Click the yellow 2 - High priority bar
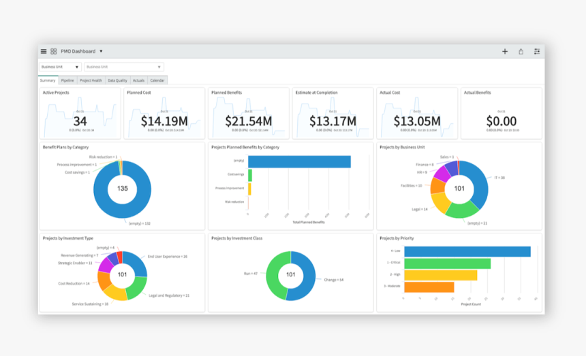Image resolution: width=586 pixels, height=356 pixels. pos(441,276)
